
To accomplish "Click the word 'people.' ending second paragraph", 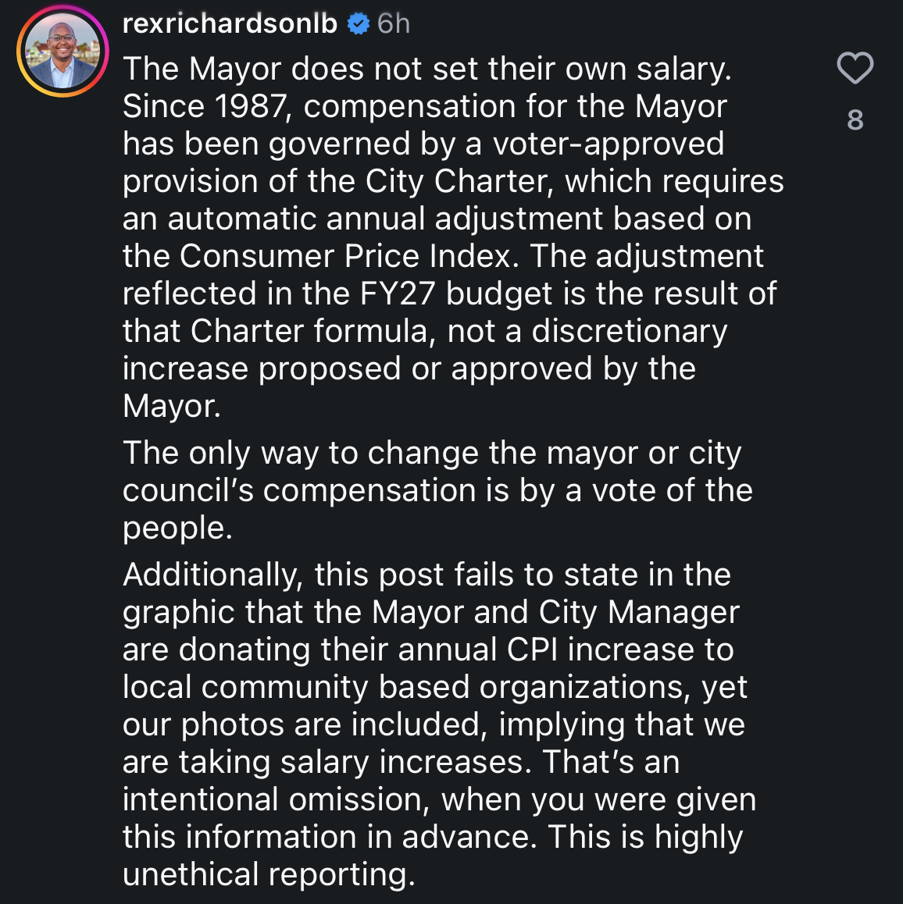I will click(x=177, y=529).
